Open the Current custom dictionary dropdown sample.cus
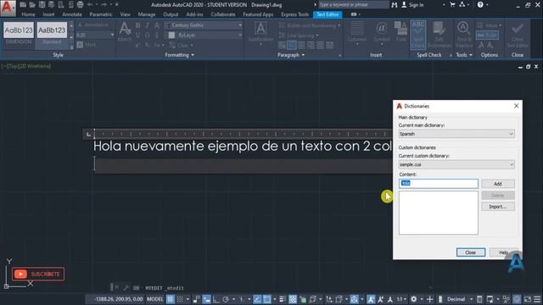This screenshot has height=305, width=543. click(x=456, y=164)
